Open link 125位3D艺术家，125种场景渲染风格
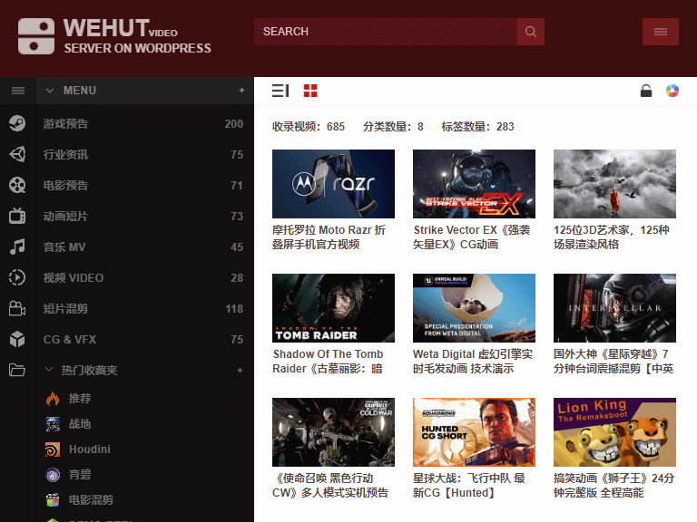The width and height of the screenshot is (697, 522). 611,237
